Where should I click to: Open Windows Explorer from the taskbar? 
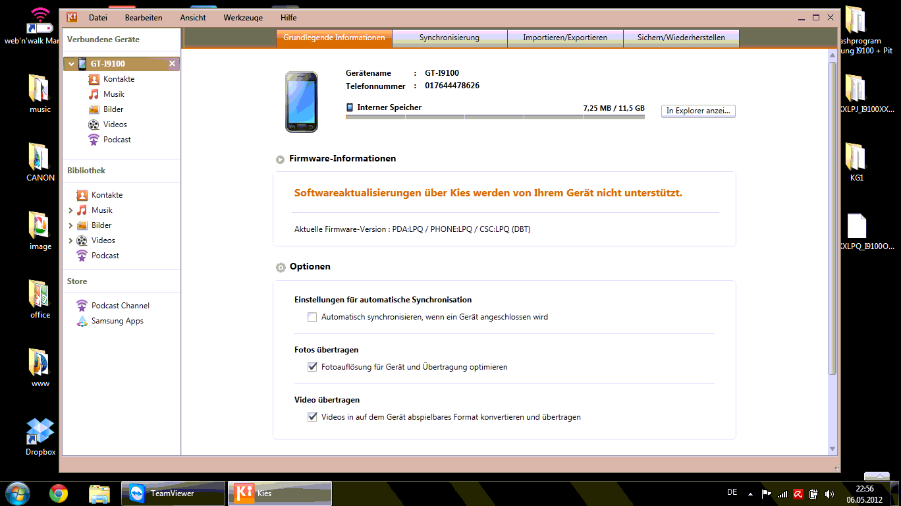tap(99, 493)
